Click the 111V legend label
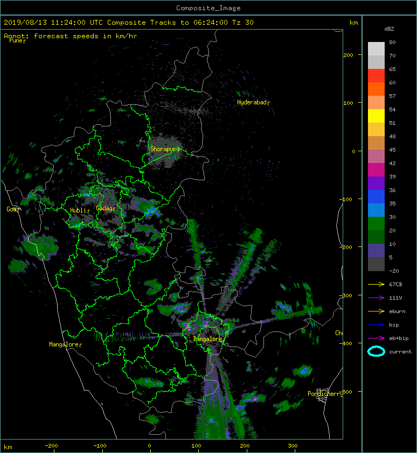 tap(395, 298)
